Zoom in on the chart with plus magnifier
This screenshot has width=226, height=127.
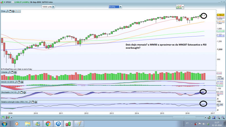223,118
